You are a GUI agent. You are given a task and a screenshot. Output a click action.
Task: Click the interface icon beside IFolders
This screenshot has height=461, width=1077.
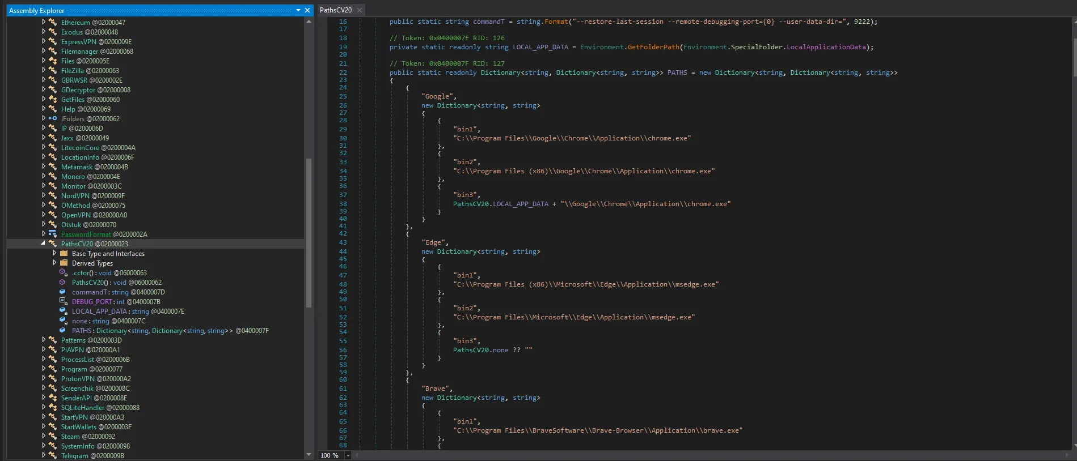pos(52,119)
